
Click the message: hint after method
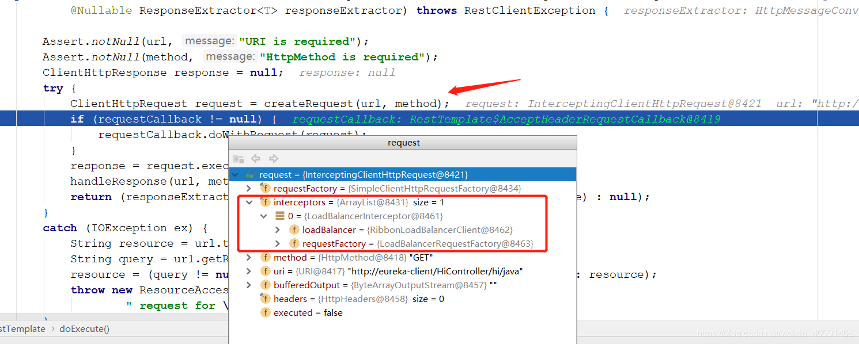point(230,56)
